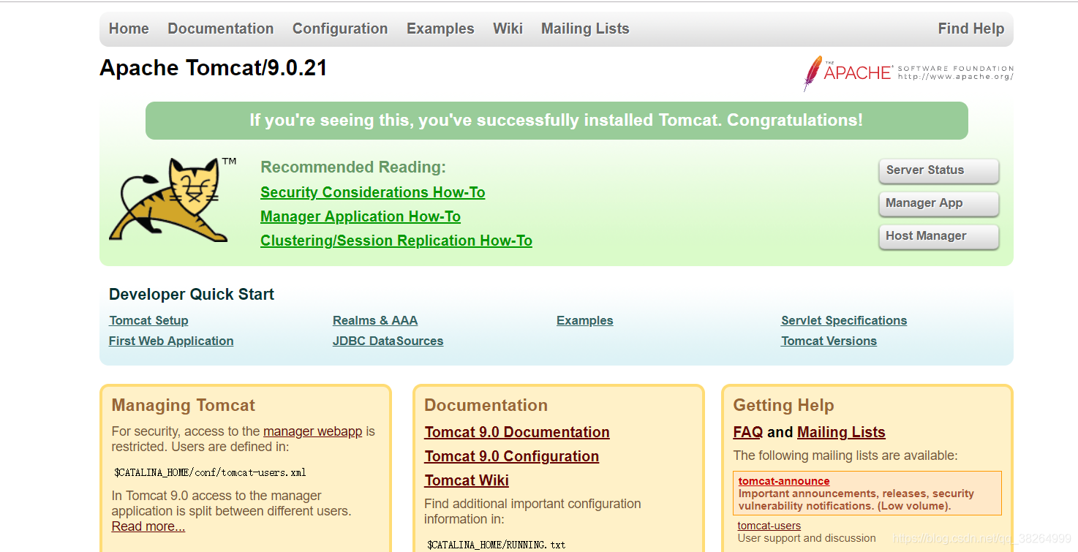Viewport: 1078px width, 552px height.
Task: Open the JDBC DataSources link
Action: [x=388, y=341]
